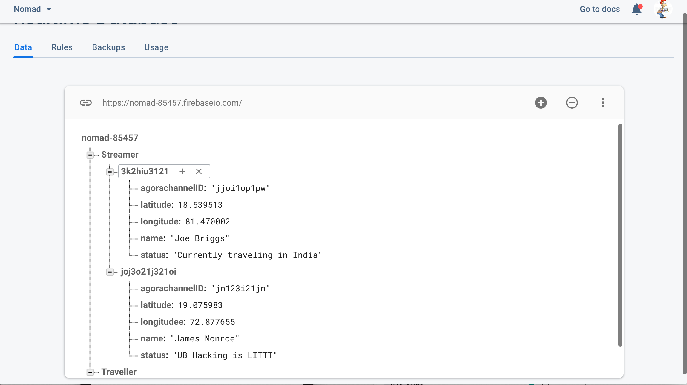Click the remove minus circle icon
Screen dimensions: 687x385
tap(572, 103)
